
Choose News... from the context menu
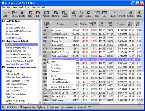pyautogui.click(x=61, y=62)
